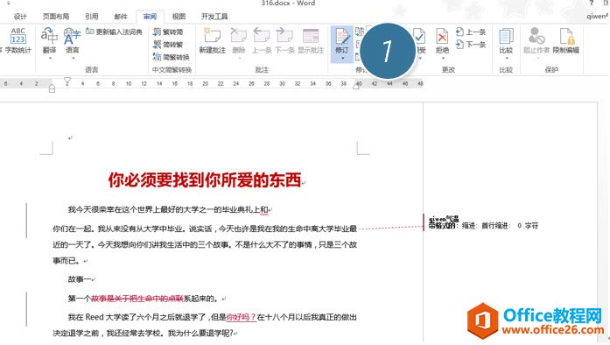
Task: Click the formatting revision balloon 带格式的
Action: (x=484, y=222)
